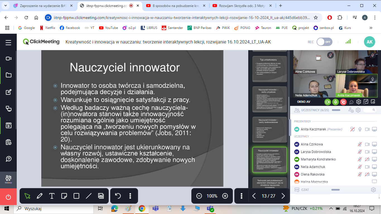Toggle the green camera button in AV window

pos(328,102)
